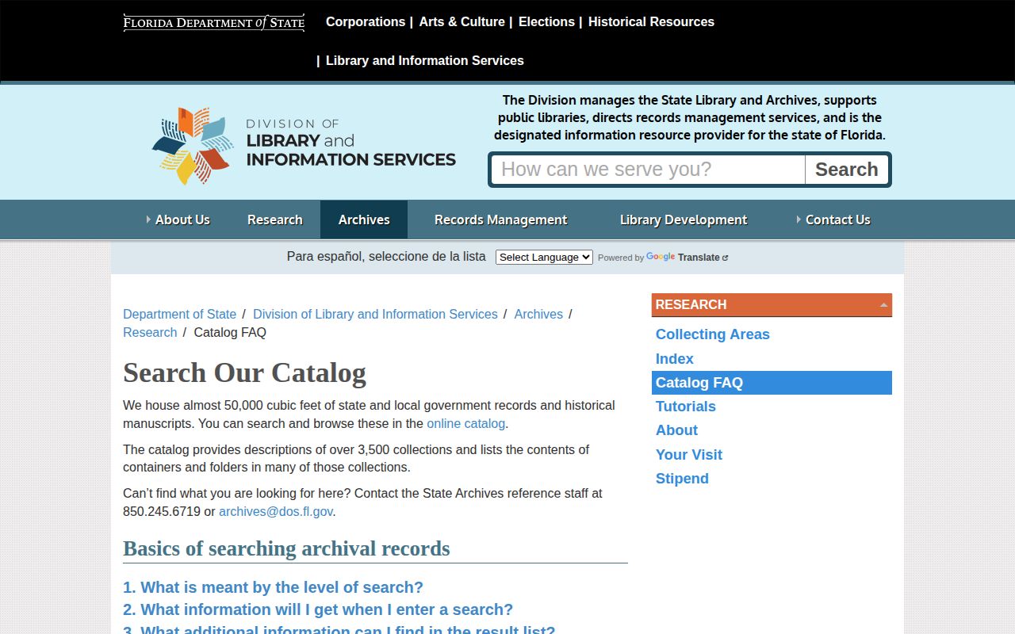Click the Search button
1015x634 pixels.
847,170
